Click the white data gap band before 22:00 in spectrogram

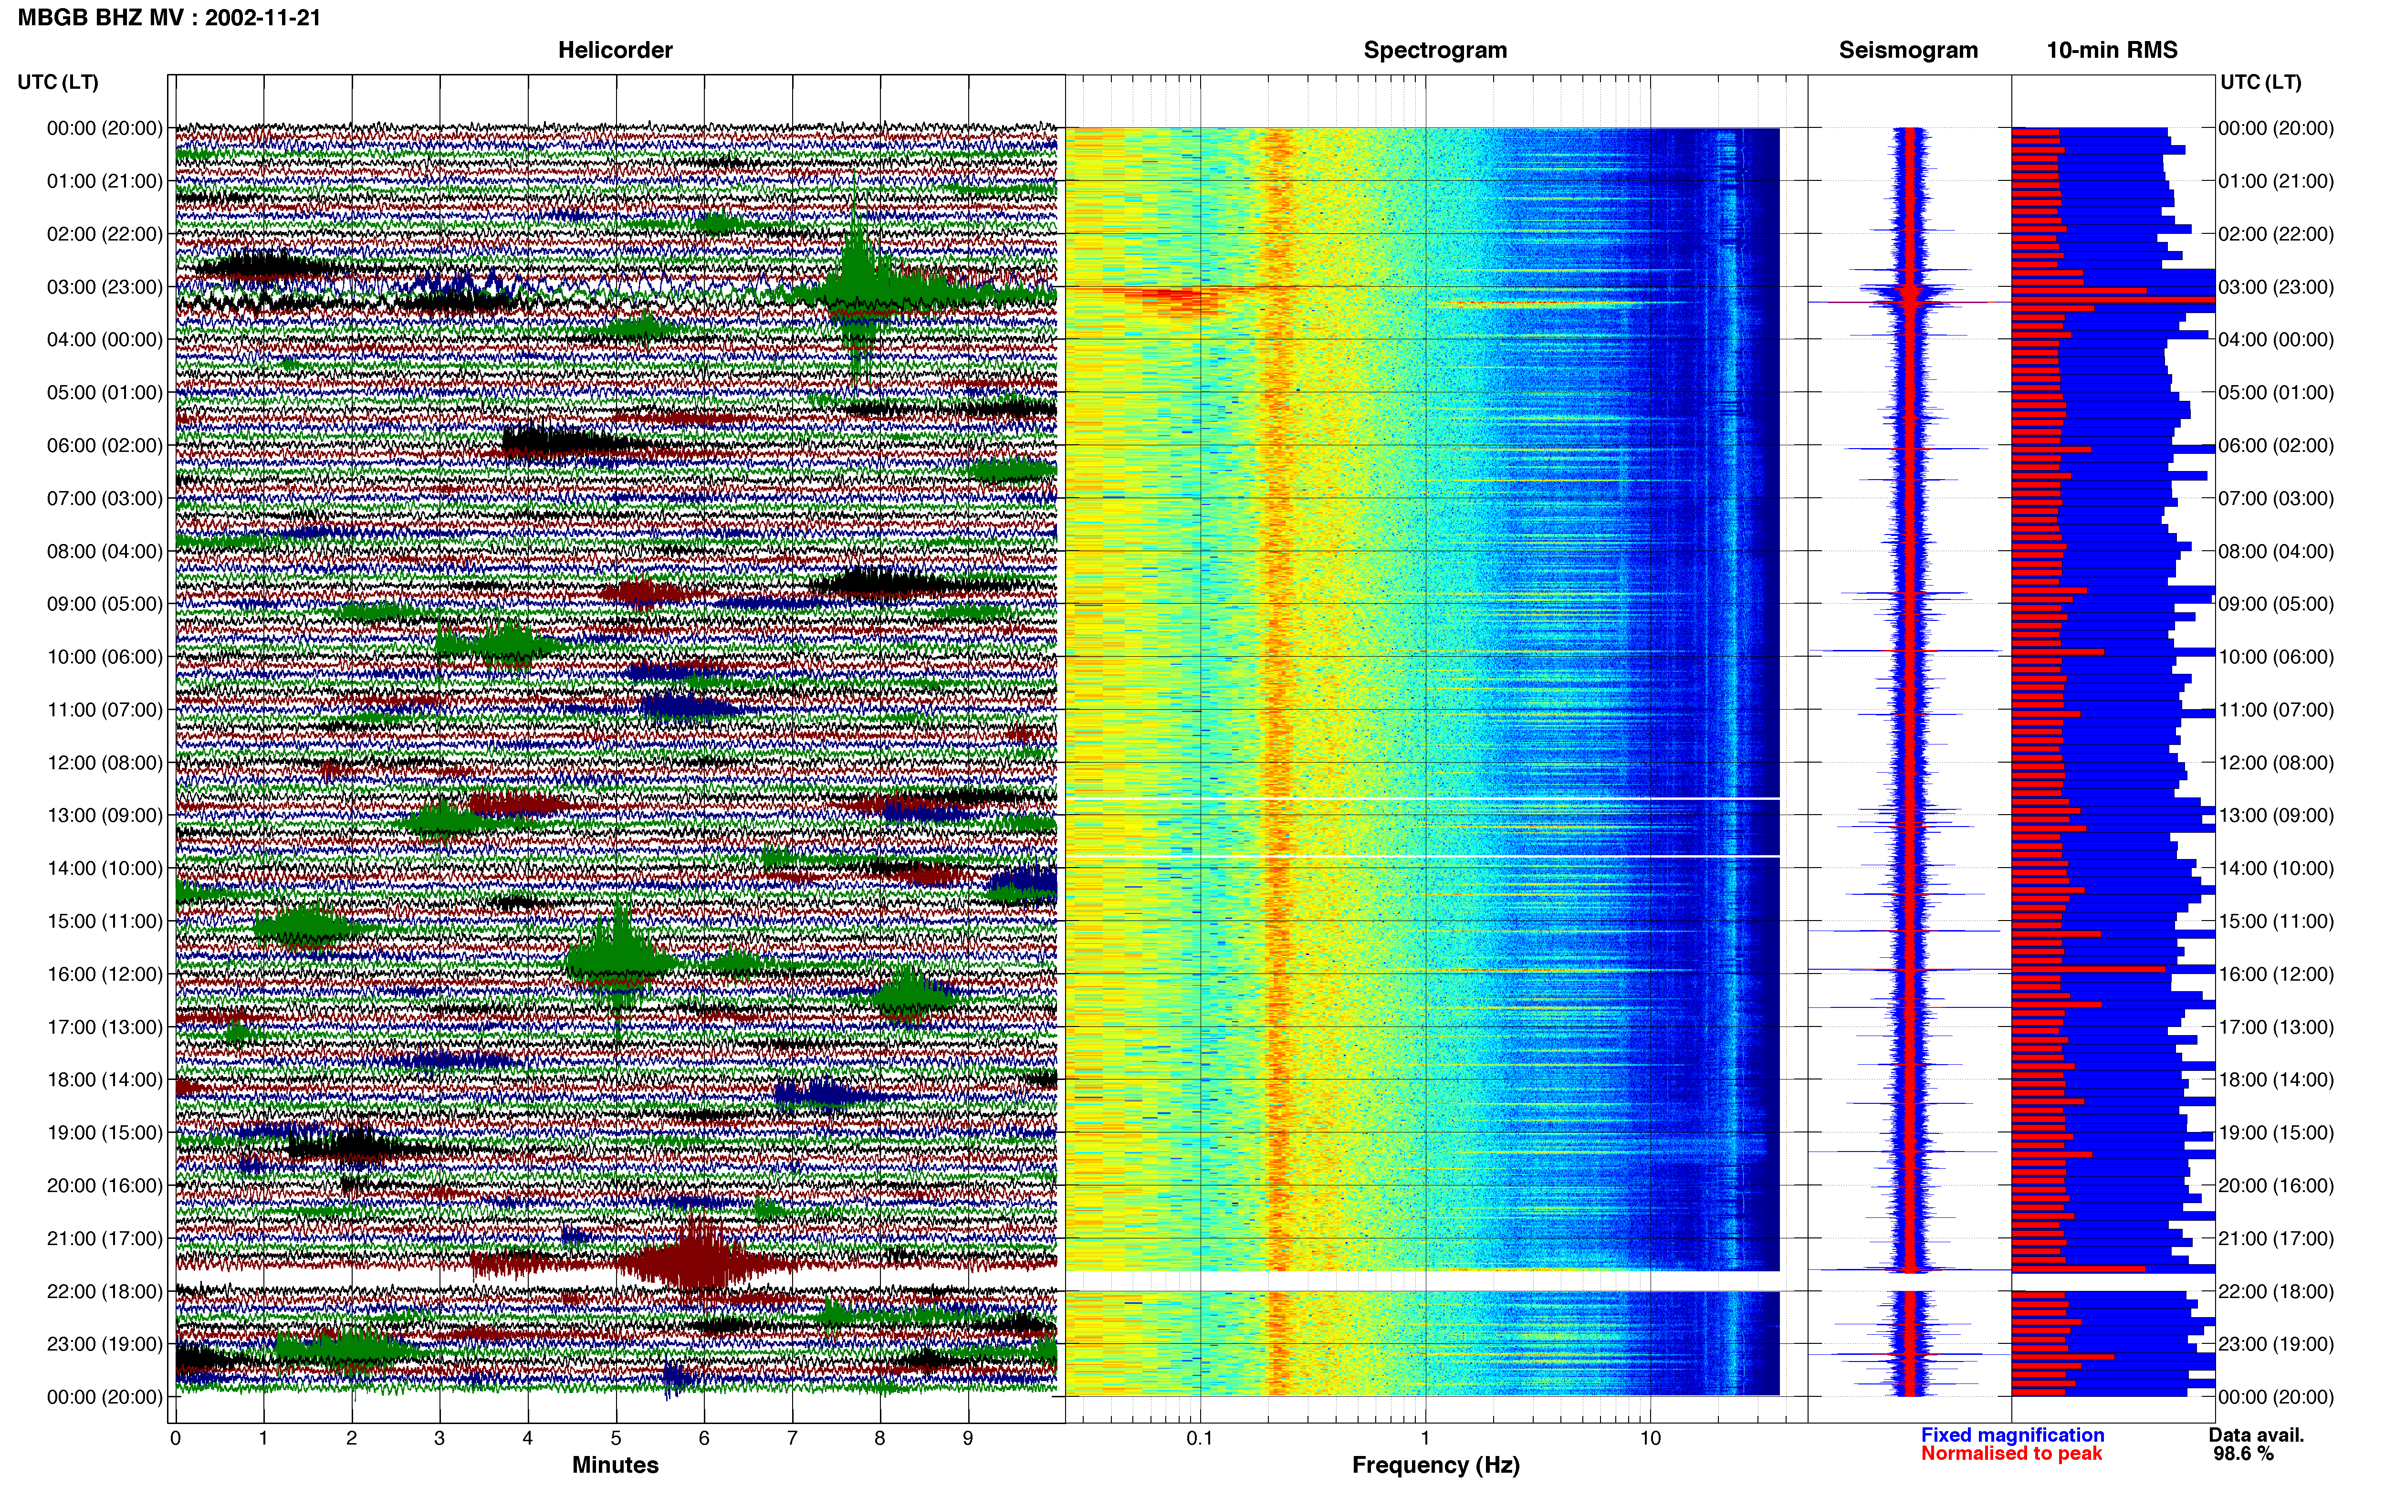pyautogui.click(x=1422, y=1281)
